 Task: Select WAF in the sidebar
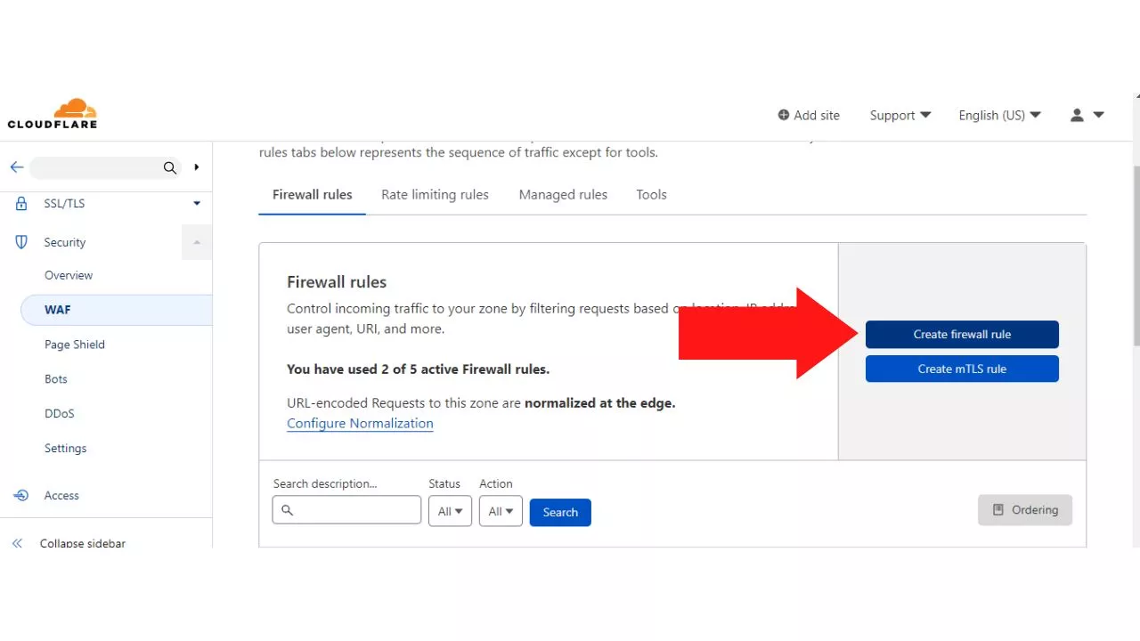coord(116,310)
